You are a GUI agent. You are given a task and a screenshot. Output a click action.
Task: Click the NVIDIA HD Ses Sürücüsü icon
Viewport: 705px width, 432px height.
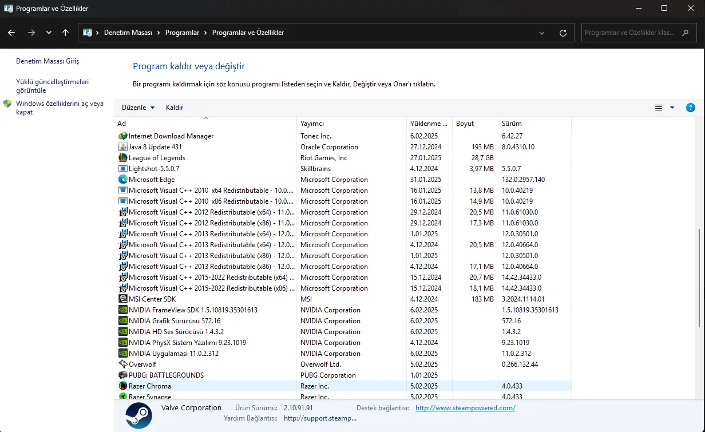tap(122, 332)
